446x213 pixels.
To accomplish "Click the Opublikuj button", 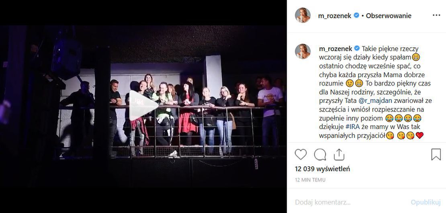I will 426,203.
